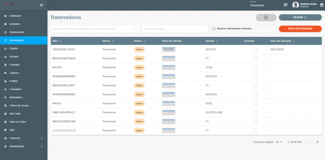Sort table by Marca column
This screenshot has height=160, width=325.
[113, 41]
